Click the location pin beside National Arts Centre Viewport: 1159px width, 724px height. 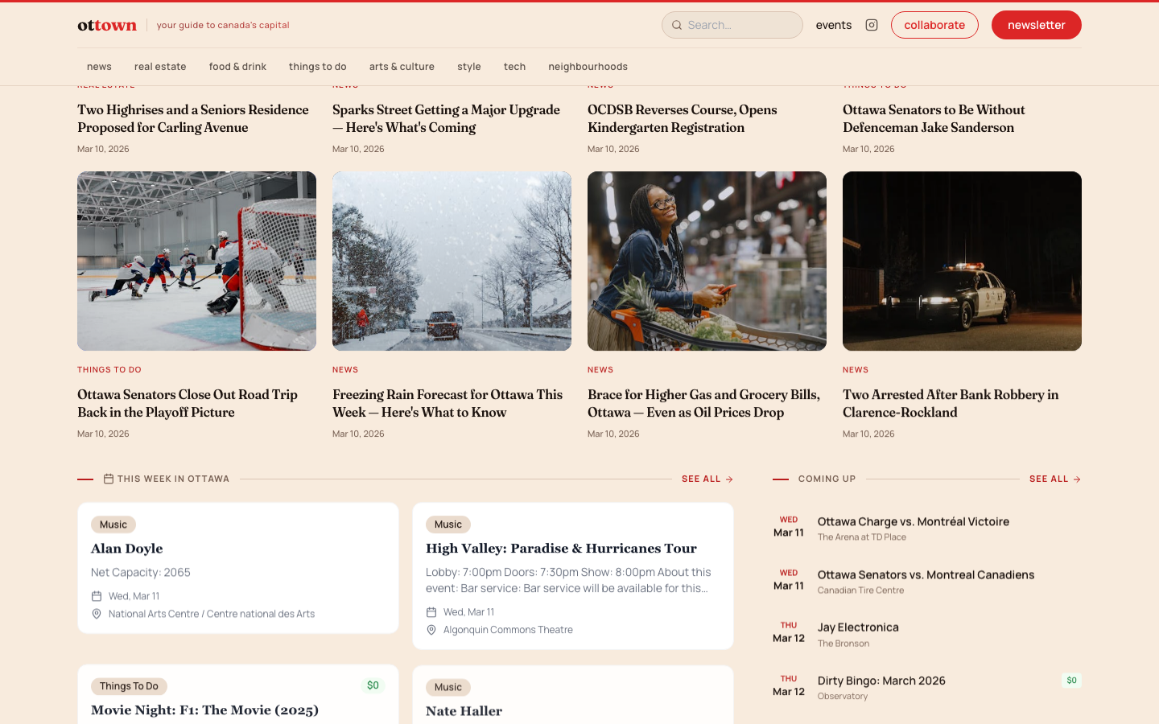(x=97, y=614)
